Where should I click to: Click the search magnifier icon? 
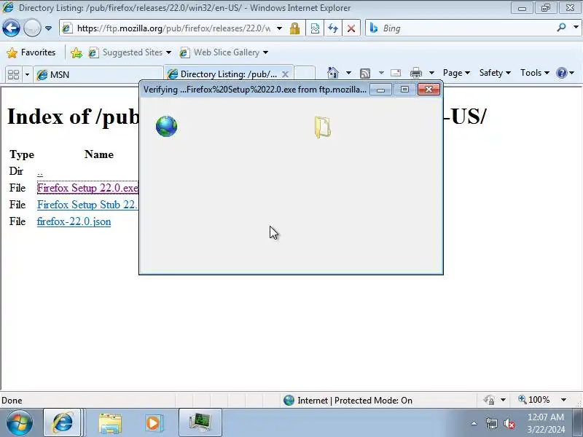[x=561, y=28]
